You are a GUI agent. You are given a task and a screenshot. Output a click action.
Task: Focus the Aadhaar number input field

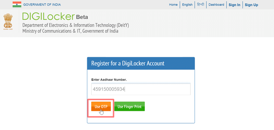[x=141, y=89]
